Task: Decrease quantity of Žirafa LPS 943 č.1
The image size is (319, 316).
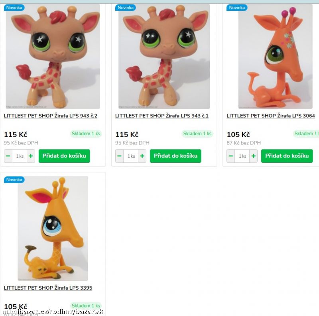Action: coord(120,156)
